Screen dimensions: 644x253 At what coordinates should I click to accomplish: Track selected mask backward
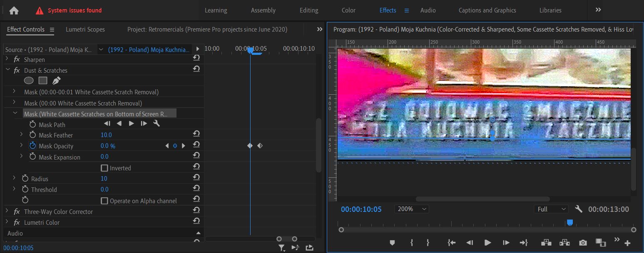pyautogui.click(x=119, y=124)
